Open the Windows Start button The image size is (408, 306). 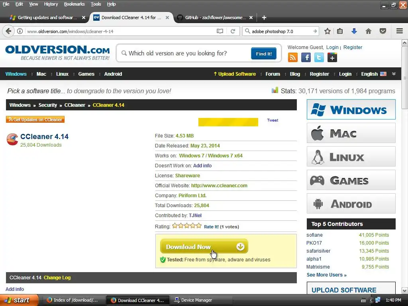click(19, 300)
